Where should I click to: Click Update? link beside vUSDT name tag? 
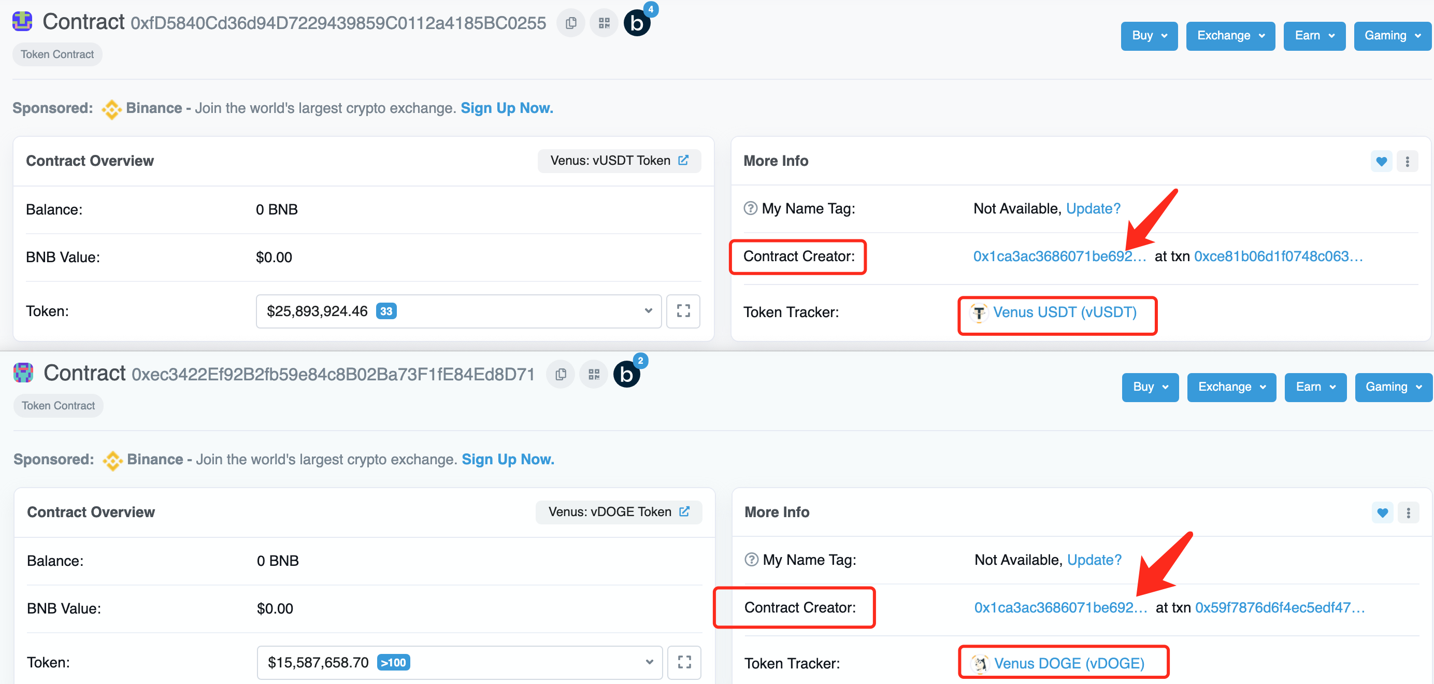pos(1093,208)
